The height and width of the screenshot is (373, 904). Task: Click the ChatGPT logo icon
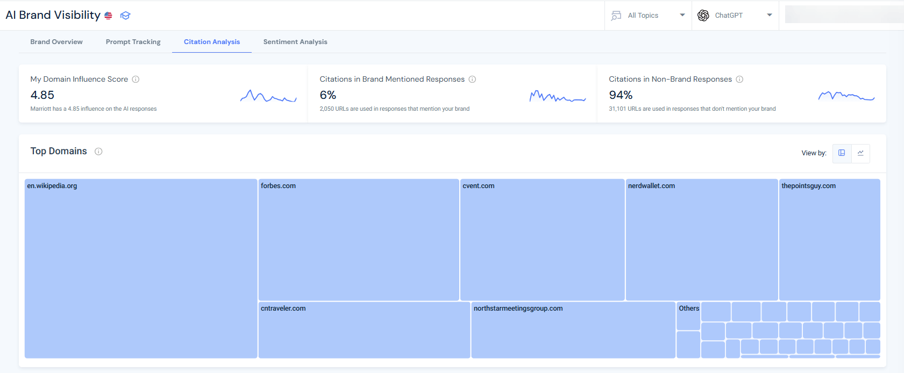[703, 16]
